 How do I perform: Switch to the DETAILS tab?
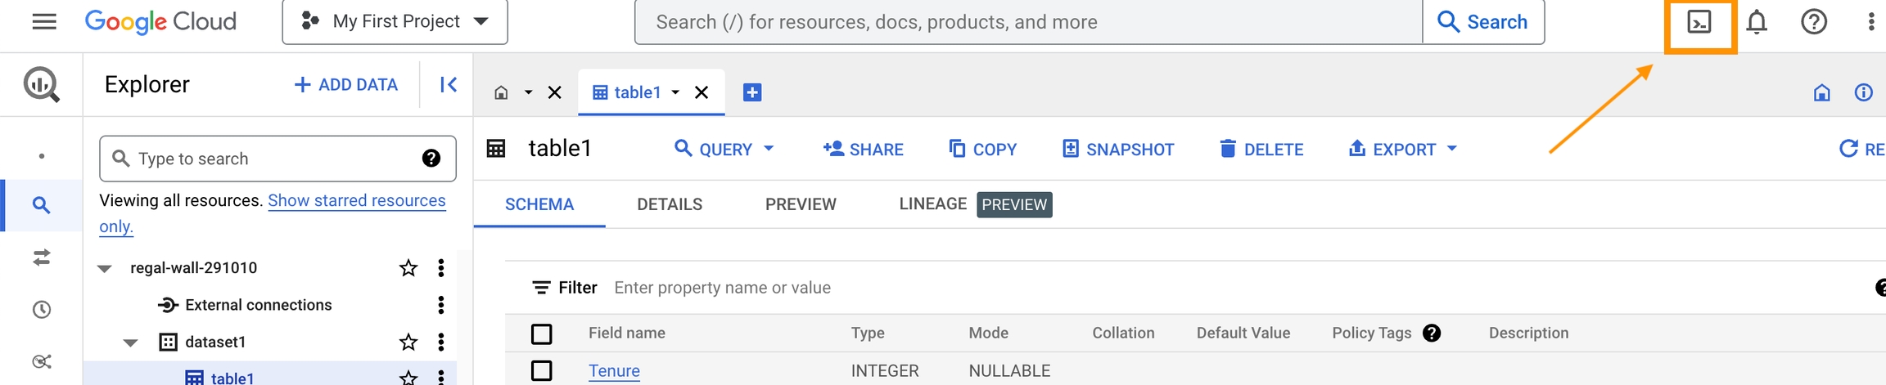coord(670,204)
